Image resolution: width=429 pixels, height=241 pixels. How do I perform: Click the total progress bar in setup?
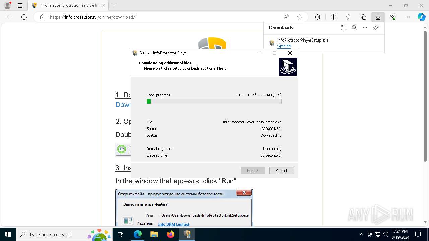point(214,101)
